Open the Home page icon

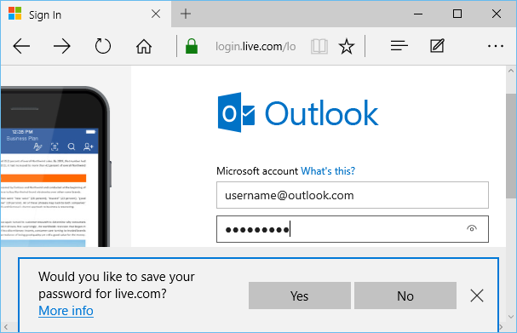click(144, 46)
